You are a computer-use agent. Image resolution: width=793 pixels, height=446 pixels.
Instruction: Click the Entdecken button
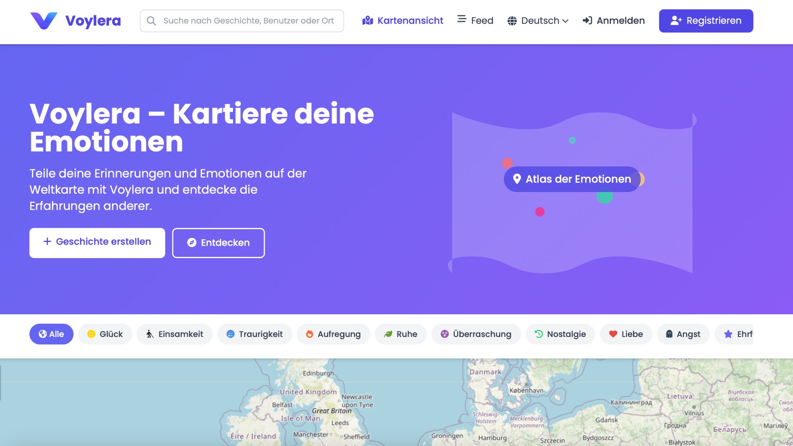[218, 243]
